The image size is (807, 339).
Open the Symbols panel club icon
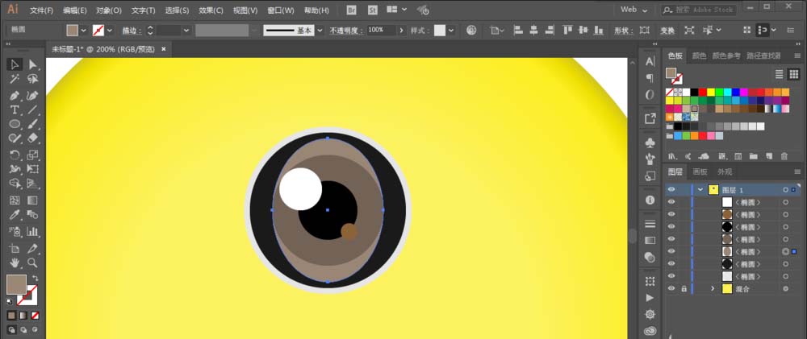pos(650,143)
